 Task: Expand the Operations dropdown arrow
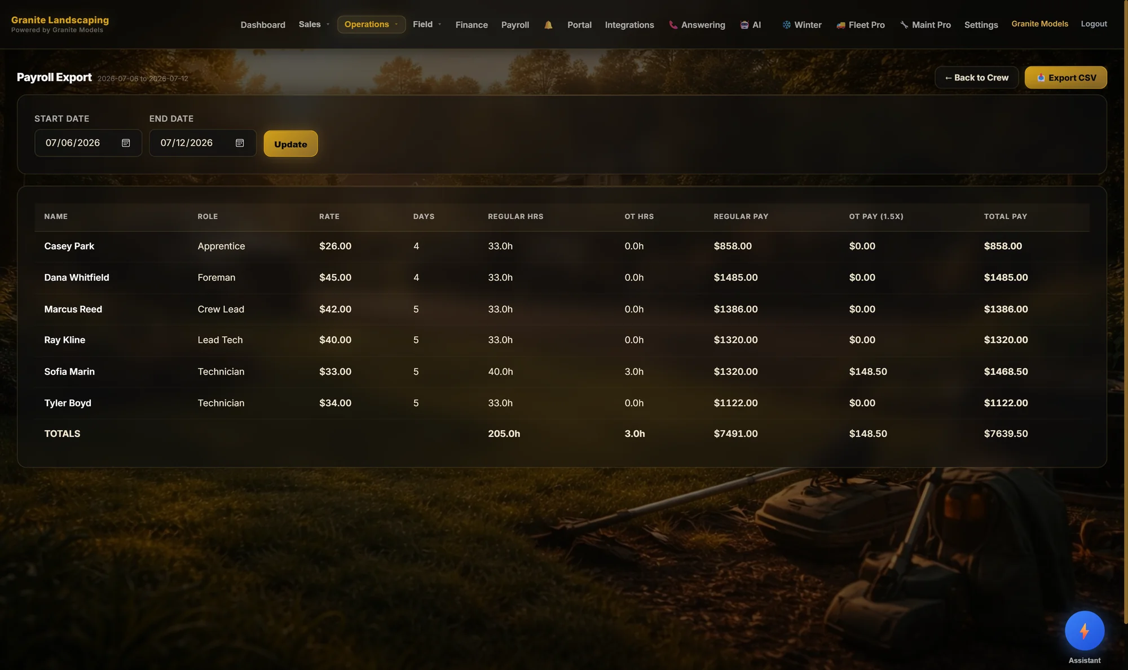click(396, 24)
